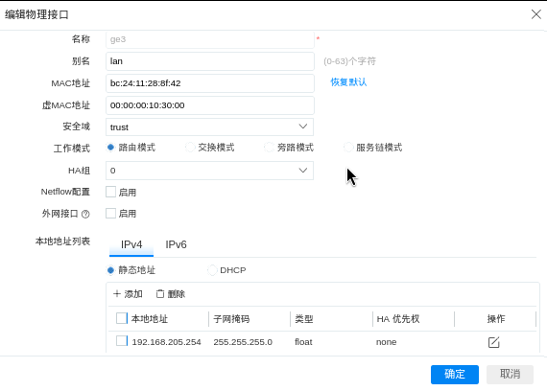Open the 安全域 trust dropdown
Screen dimensions: 547x391
point(209,126)
